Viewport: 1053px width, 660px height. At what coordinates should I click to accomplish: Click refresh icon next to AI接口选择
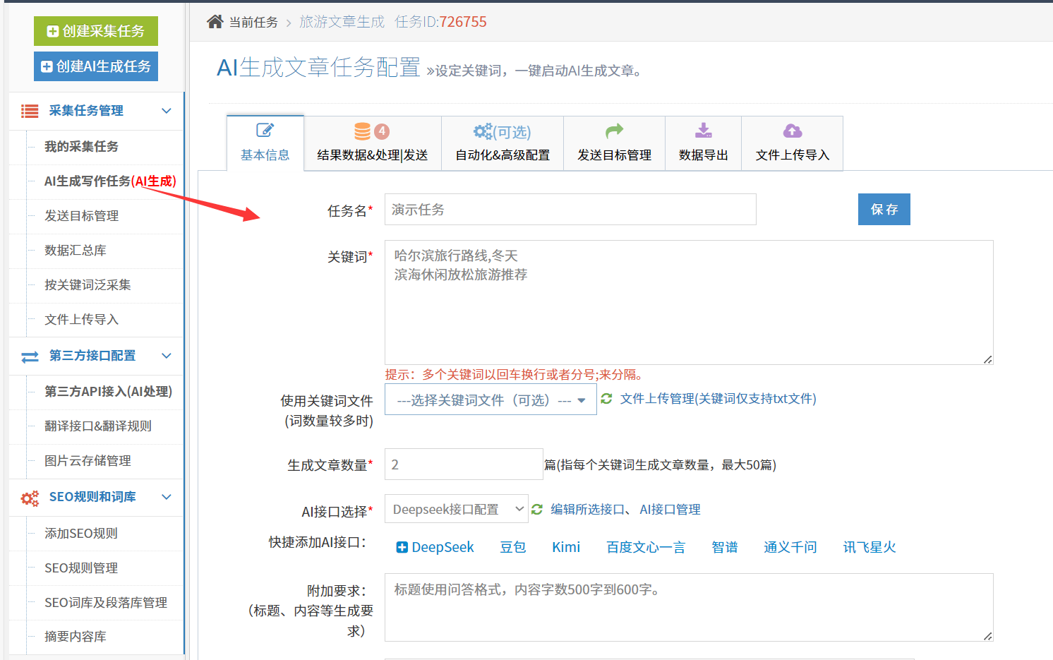pos(537,509)
